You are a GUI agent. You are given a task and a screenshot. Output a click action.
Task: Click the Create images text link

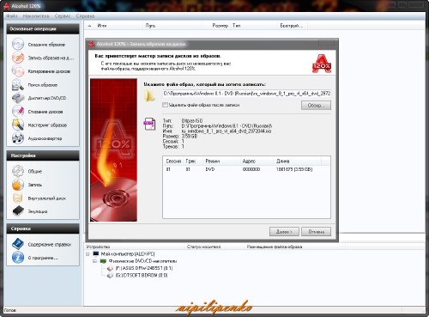[x=46, y=45]
